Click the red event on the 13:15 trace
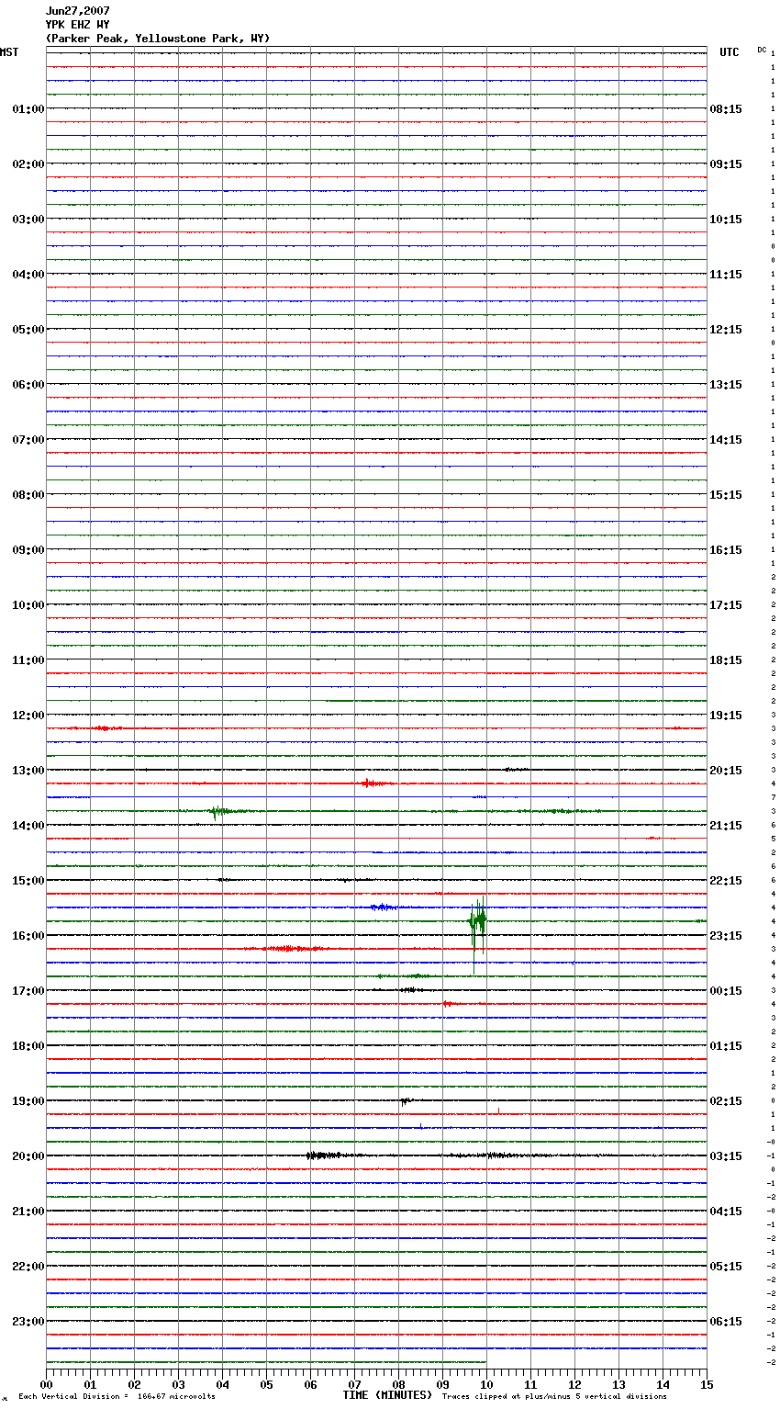This screenshot has width=780, height=1409. coord(376,783)
